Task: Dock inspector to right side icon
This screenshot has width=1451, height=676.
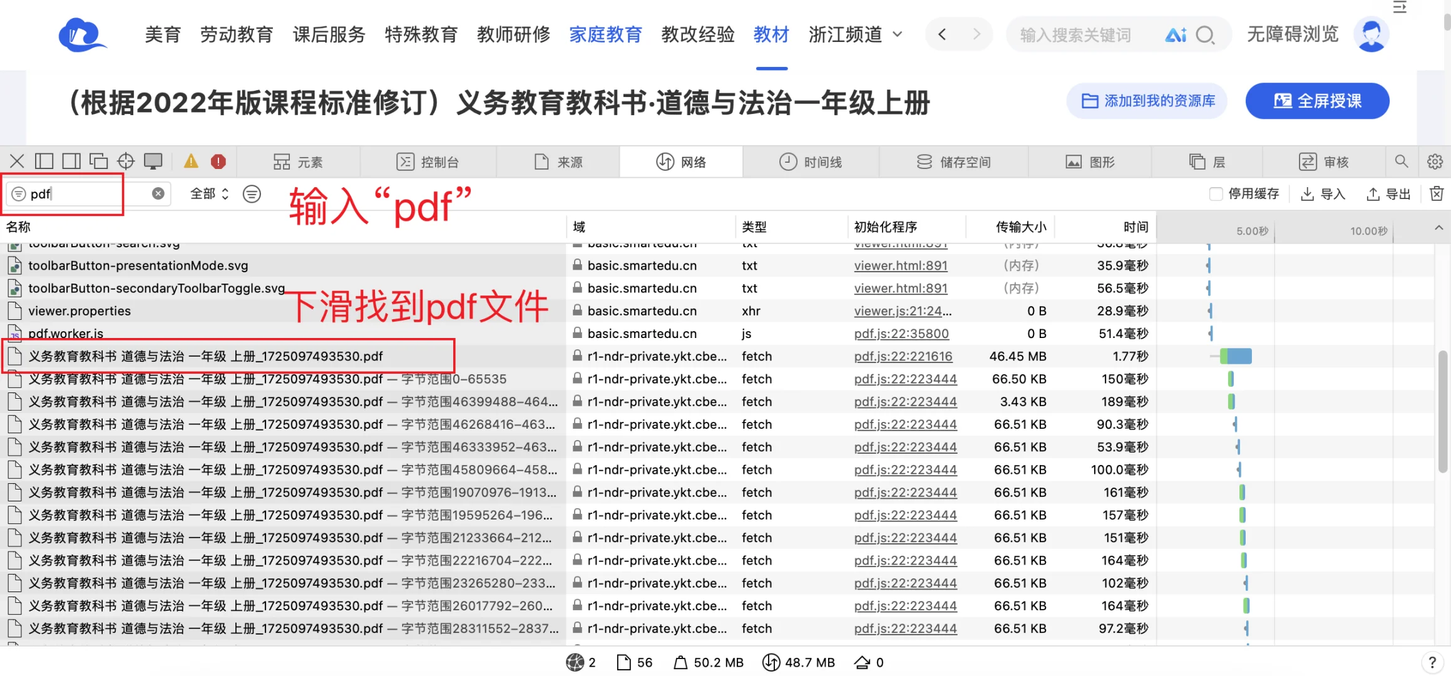Action: (71, 161)
